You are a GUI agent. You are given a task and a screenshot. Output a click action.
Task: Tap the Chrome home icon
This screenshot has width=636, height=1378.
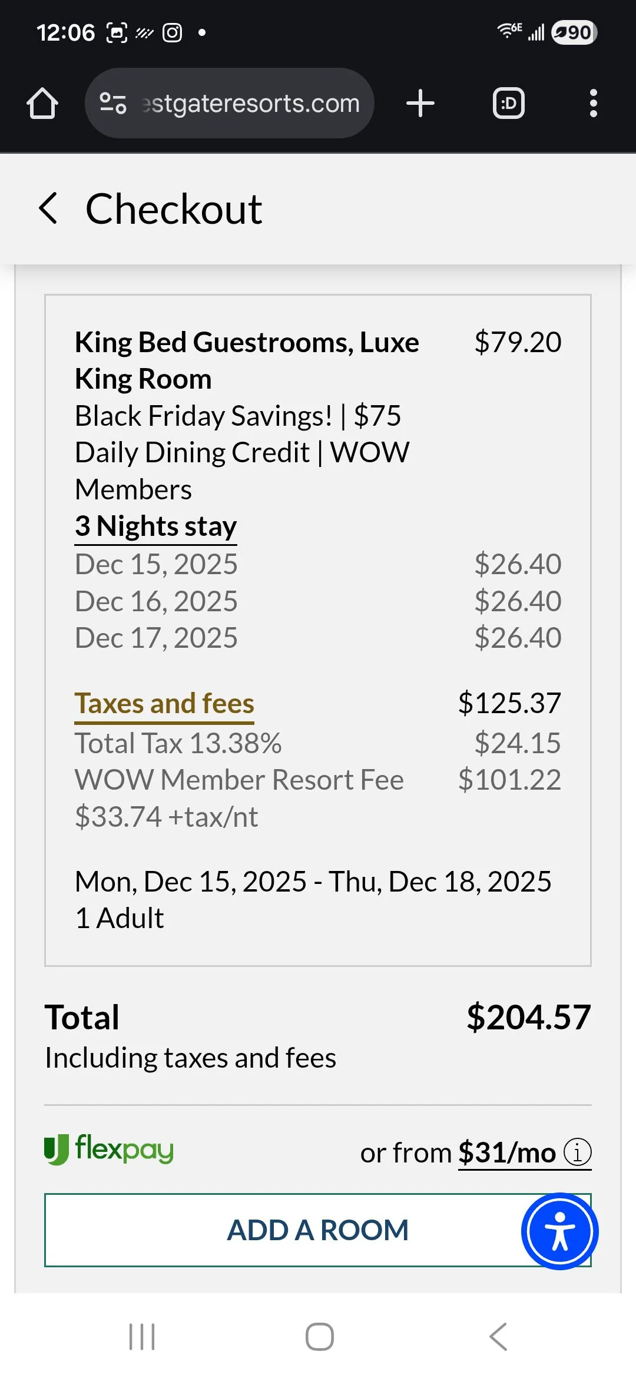click(42, 104)
